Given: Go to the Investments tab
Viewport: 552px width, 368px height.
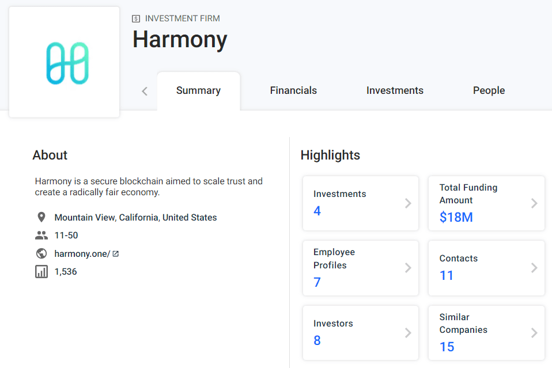Looking at the screenshot, I should coord(395,90).
